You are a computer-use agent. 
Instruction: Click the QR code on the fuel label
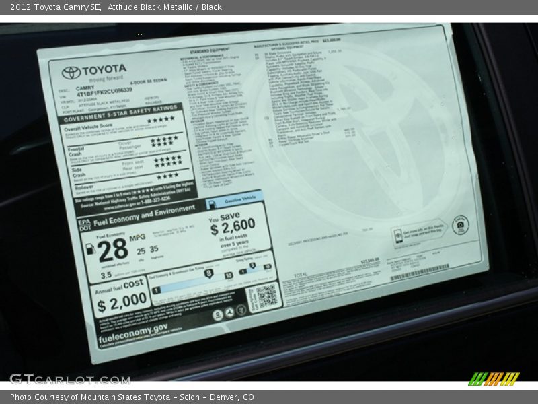266,296
